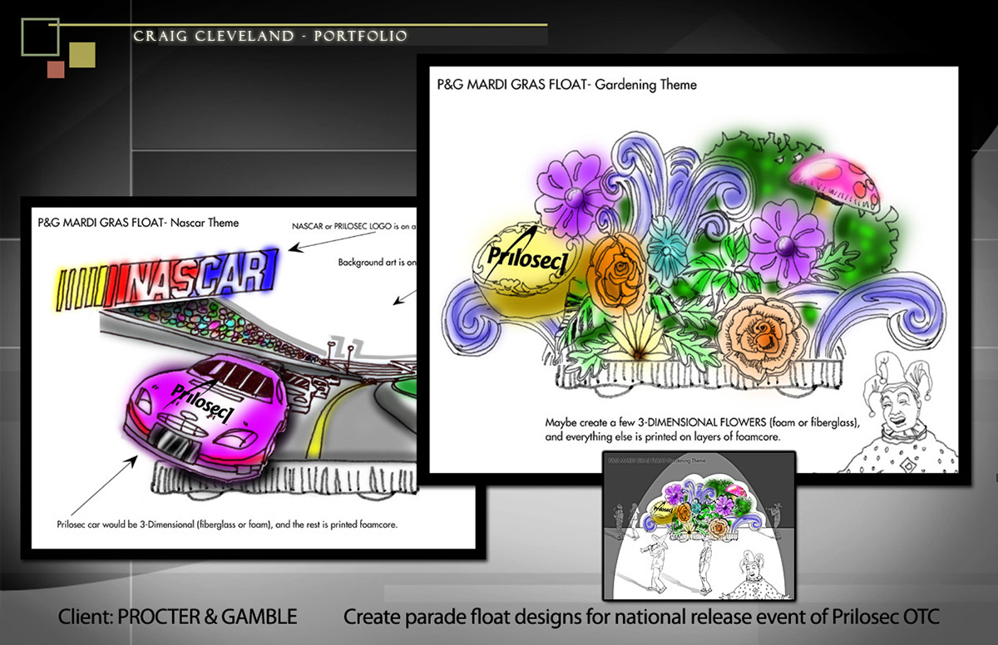998x645 pixels.
Task: Click the "Prilosec car would be 3-Dimensional" caption
Action: (229, 524)
